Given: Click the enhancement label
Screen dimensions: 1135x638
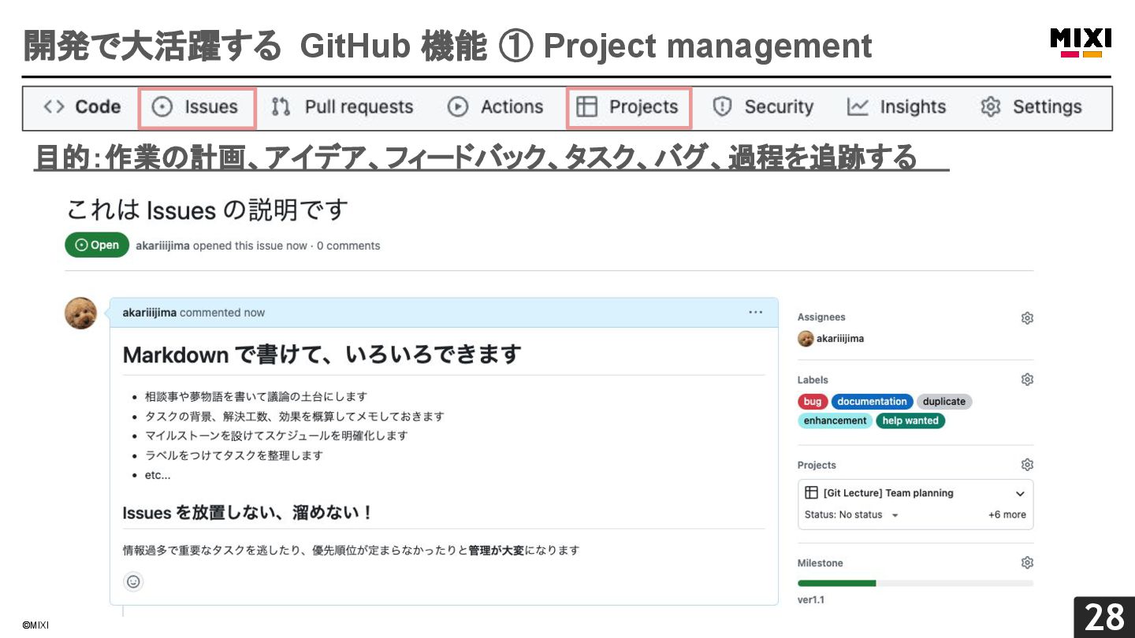Looking at the screenshot, I should pyautogui.click(x=835, y=421).
